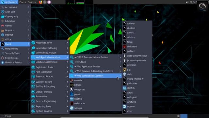
Task: Open the Universal Access category
Action: click(x=15, y=63)
